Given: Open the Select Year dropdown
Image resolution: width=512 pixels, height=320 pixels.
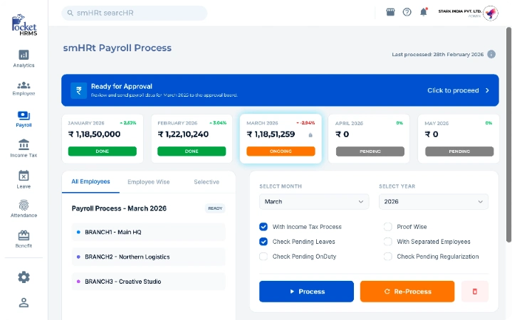Looking at the screenshot, I should [433, 201].
